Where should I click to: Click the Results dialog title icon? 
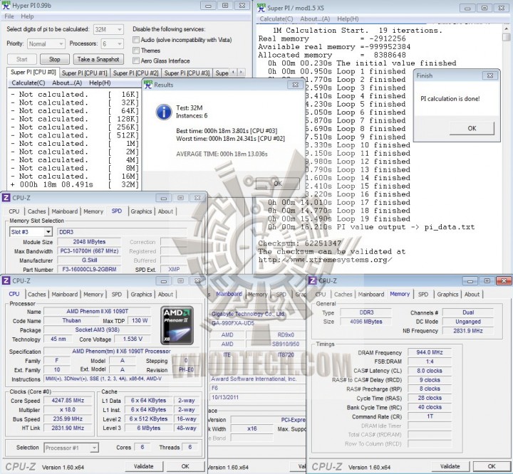tap(148, 85)
